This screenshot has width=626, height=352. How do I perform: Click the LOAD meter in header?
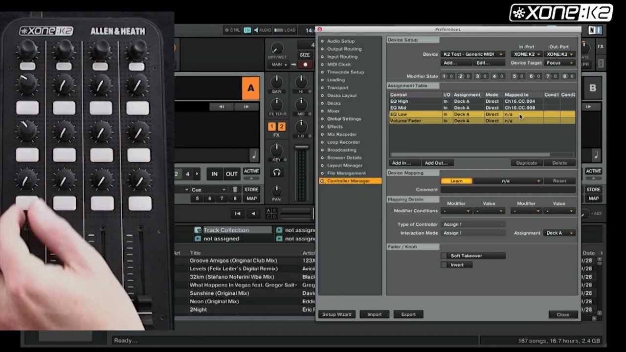[285, 30]
